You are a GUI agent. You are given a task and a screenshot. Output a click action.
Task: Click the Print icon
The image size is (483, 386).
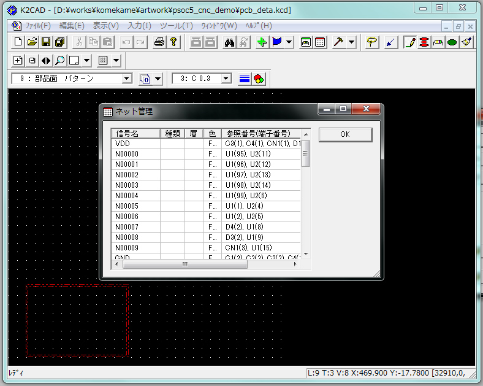159,42
